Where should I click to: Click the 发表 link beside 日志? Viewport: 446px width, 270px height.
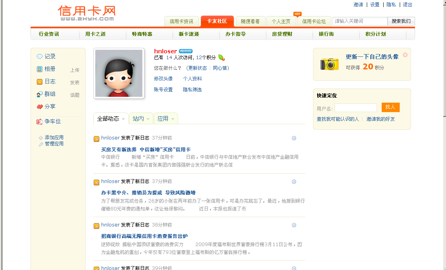[x=75, y=82]
